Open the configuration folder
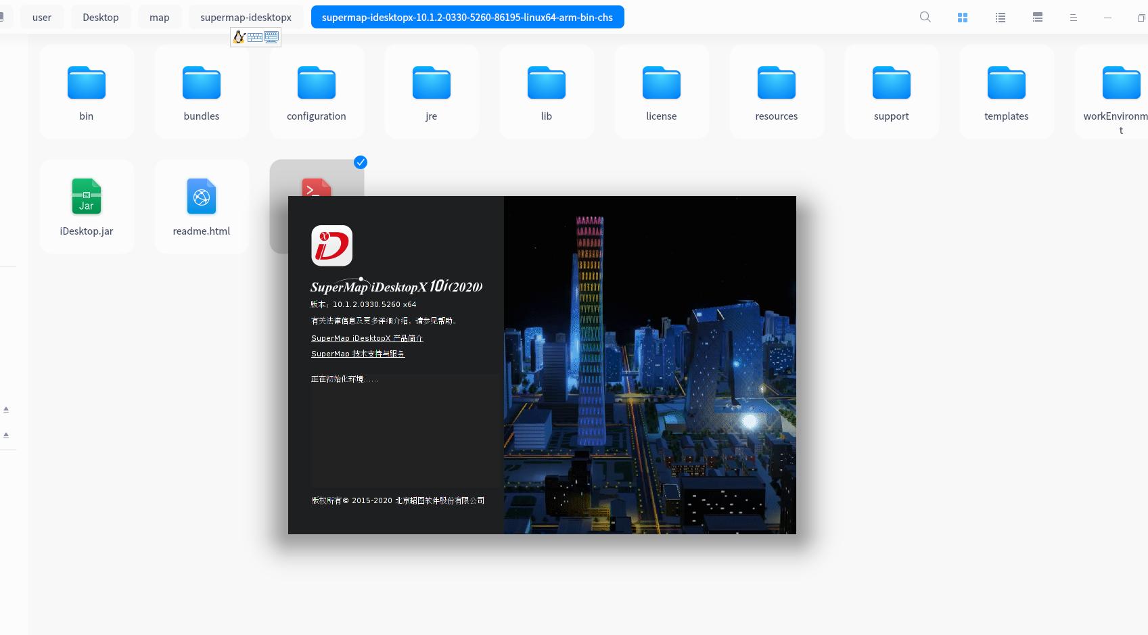 (317, 92)
